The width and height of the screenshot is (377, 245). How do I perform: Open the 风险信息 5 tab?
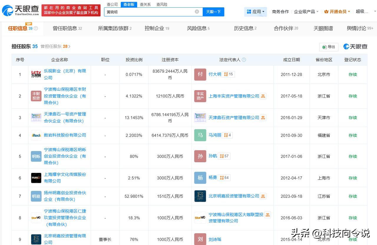point(199,28)
